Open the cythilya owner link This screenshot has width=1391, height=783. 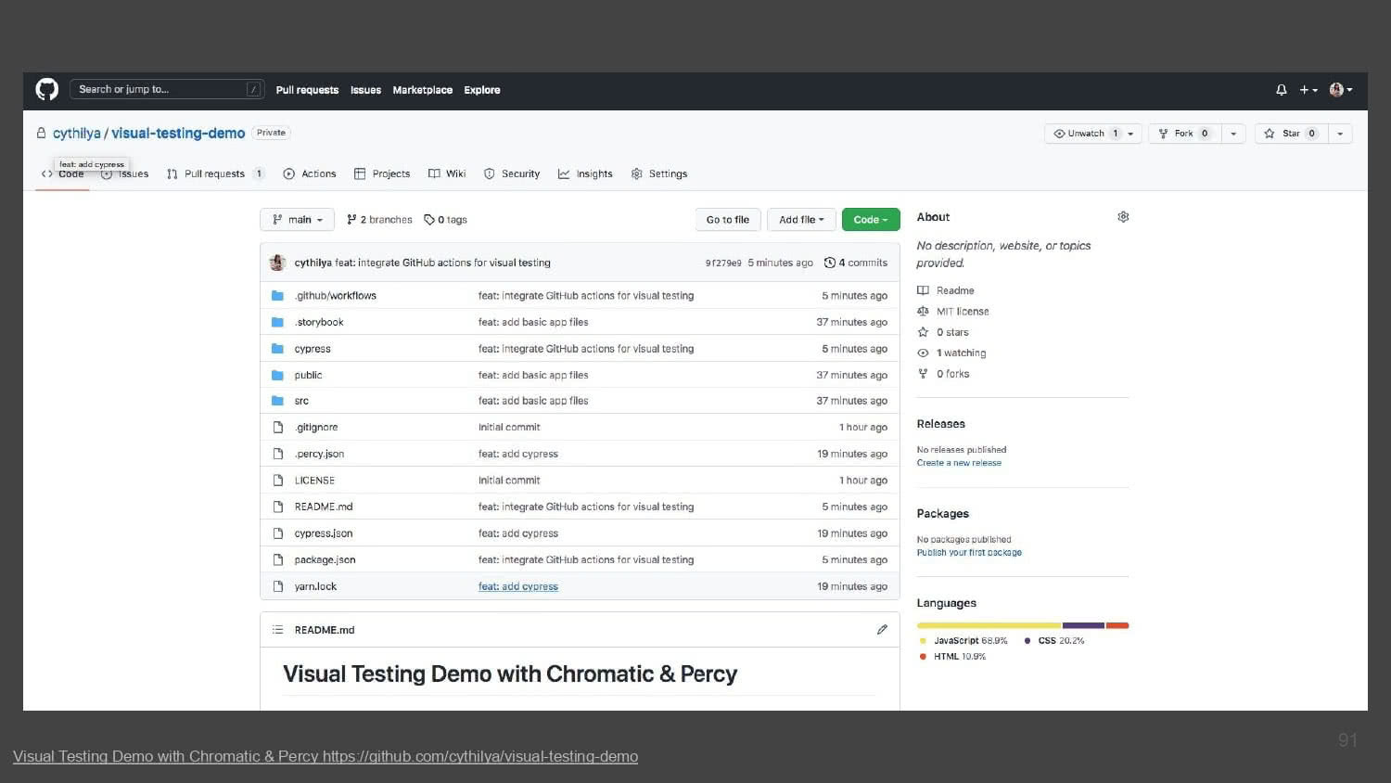(76, 134)
